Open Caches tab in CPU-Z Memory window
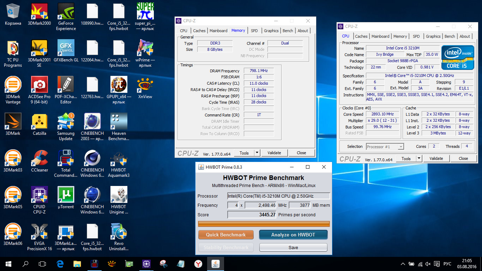482x271 pixels. pyautogui.click(x=199, y=31)
